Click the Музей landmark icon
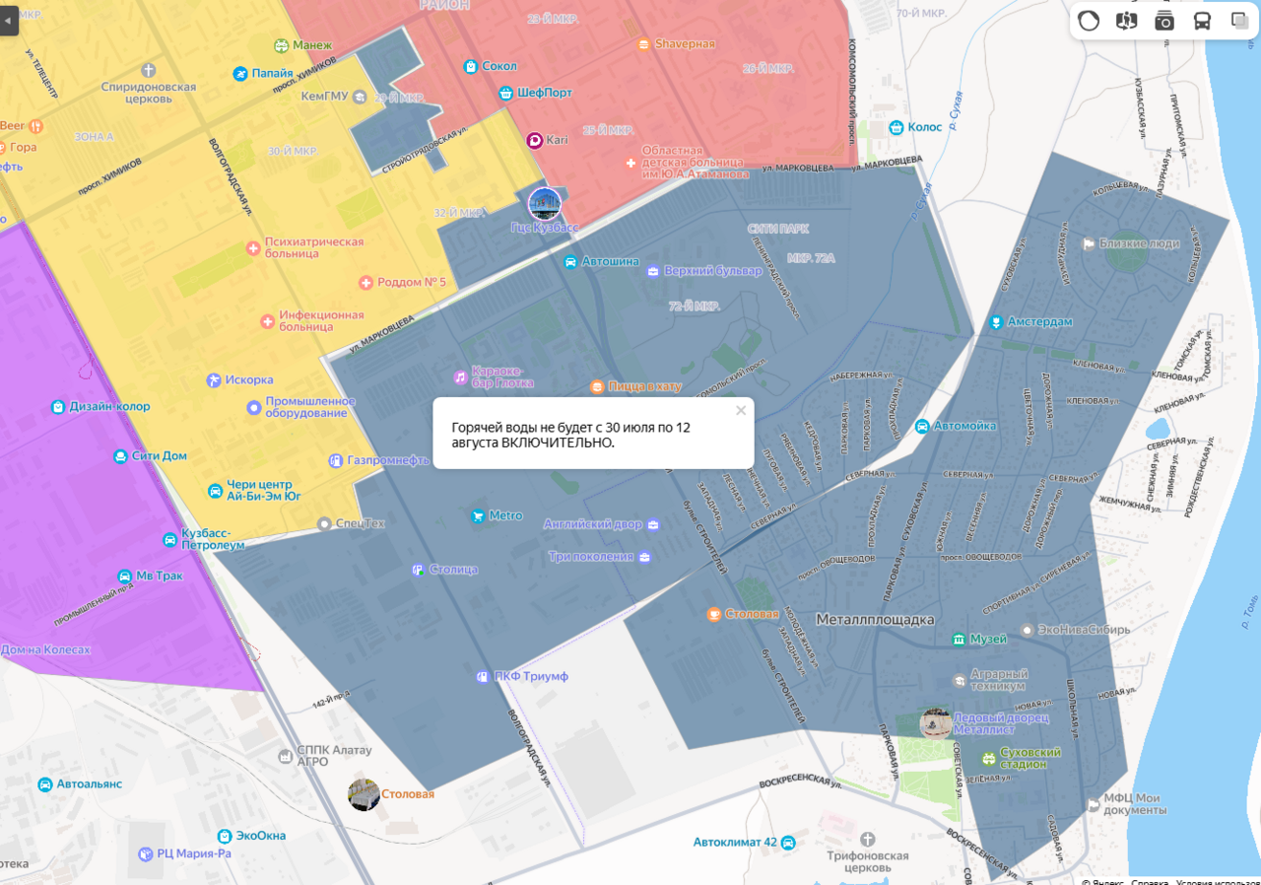Image resolution: width=1261 pixels, height=885 pixels. coord(958,639)
